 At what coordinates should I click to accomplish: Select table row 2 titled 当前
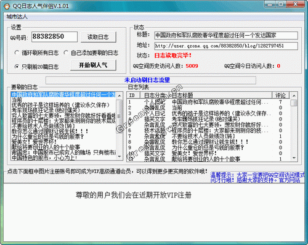click(208, 107)
